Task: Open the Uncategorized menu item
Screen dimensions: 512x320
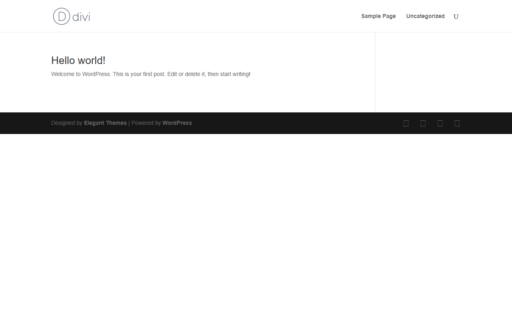Action: 425,16
